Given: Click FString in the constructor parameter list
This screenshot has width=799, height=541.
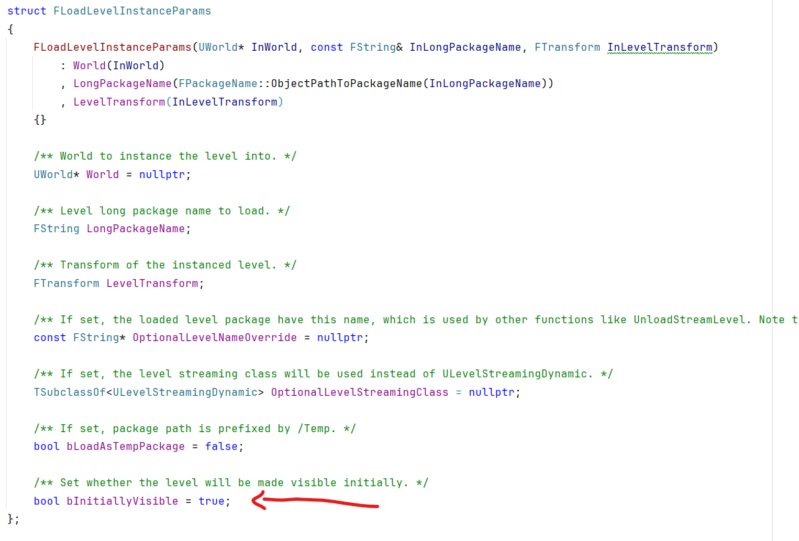Looking at the screenshot, I should pos(373,48).
